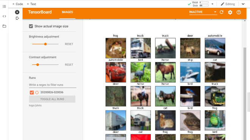Screen dimensions: 250x140
Task: Focus the runs regex filter field
Action: pyautogui.click(x=52, y=85)
